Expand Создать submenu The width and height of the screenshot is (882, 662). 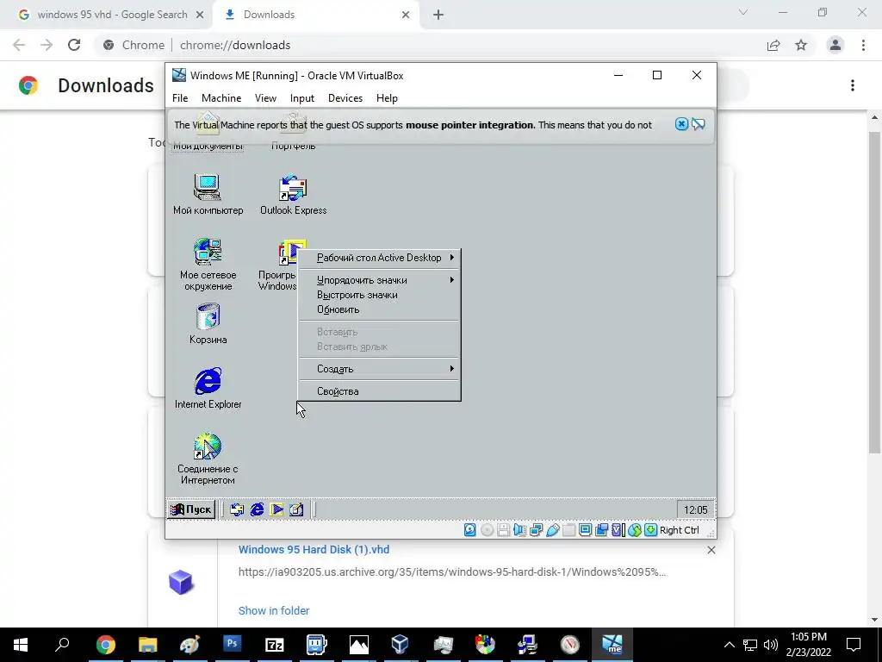click(x=380, y=369)
